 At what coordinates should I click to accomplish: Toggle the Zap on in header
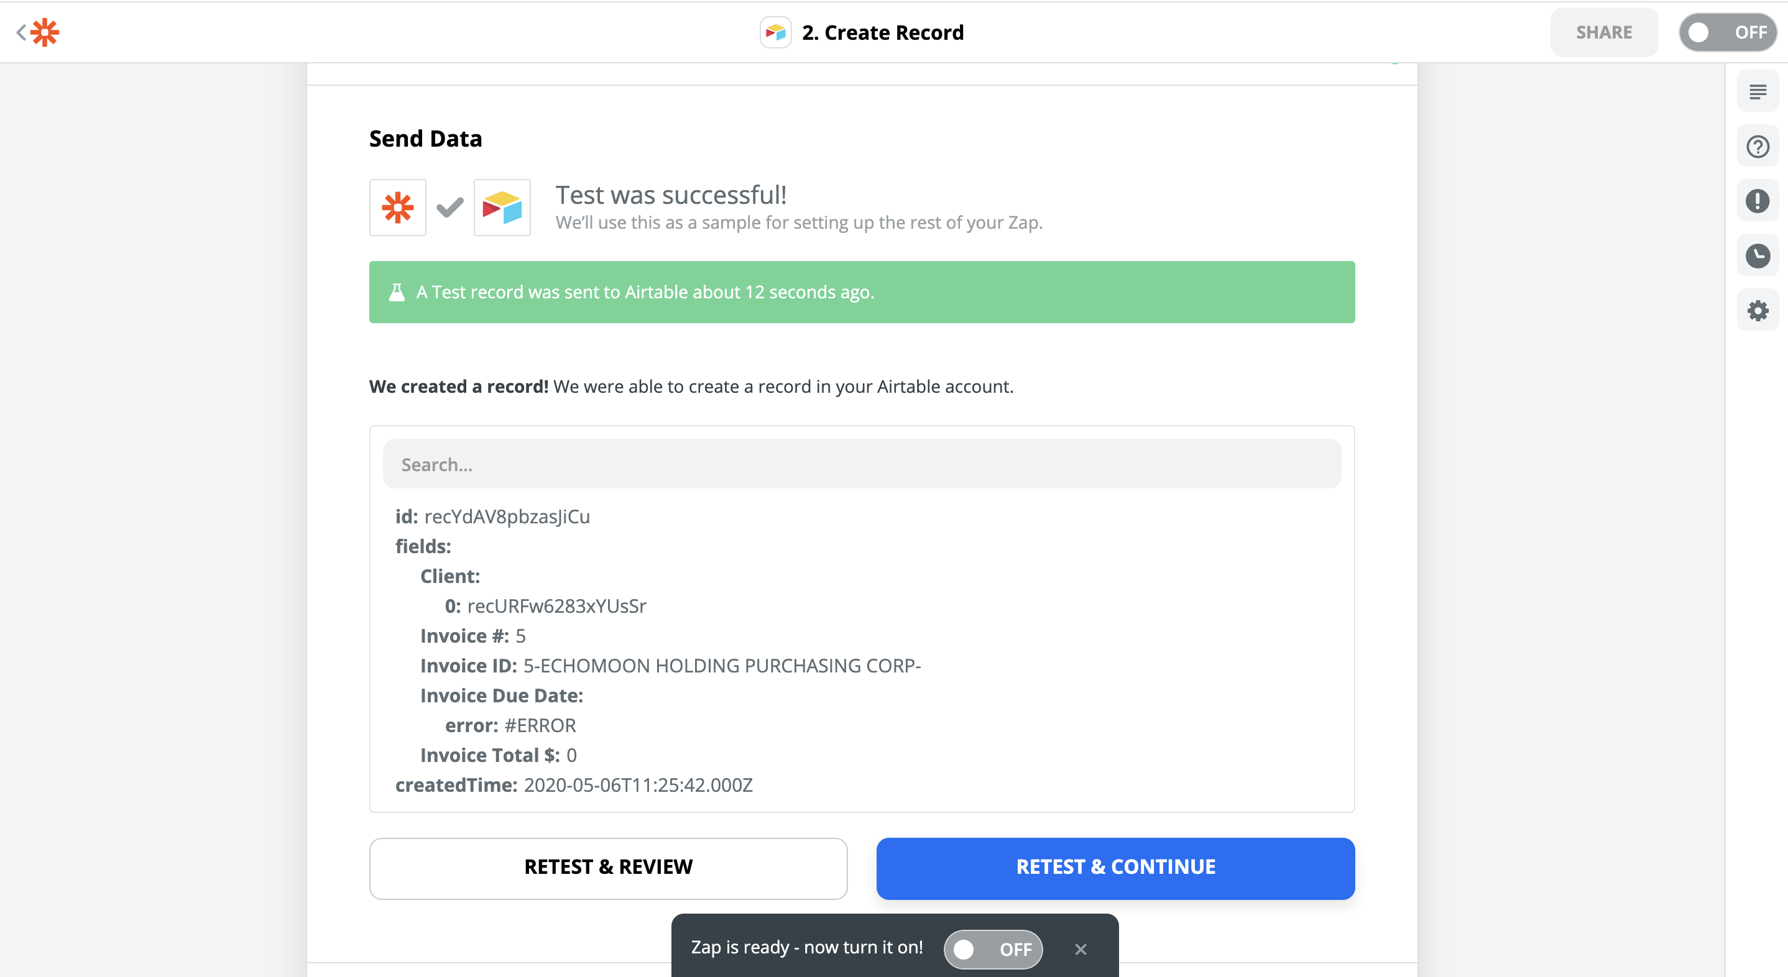coord(1726,32)
